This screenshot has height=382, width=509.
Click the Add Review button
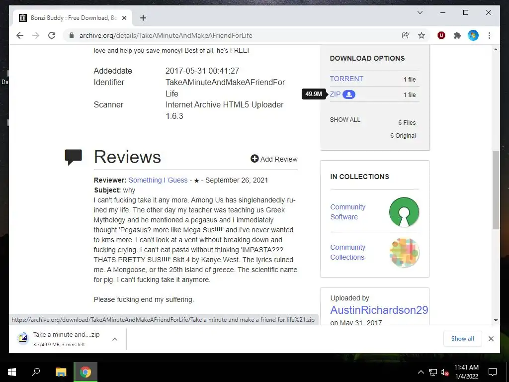274,159
